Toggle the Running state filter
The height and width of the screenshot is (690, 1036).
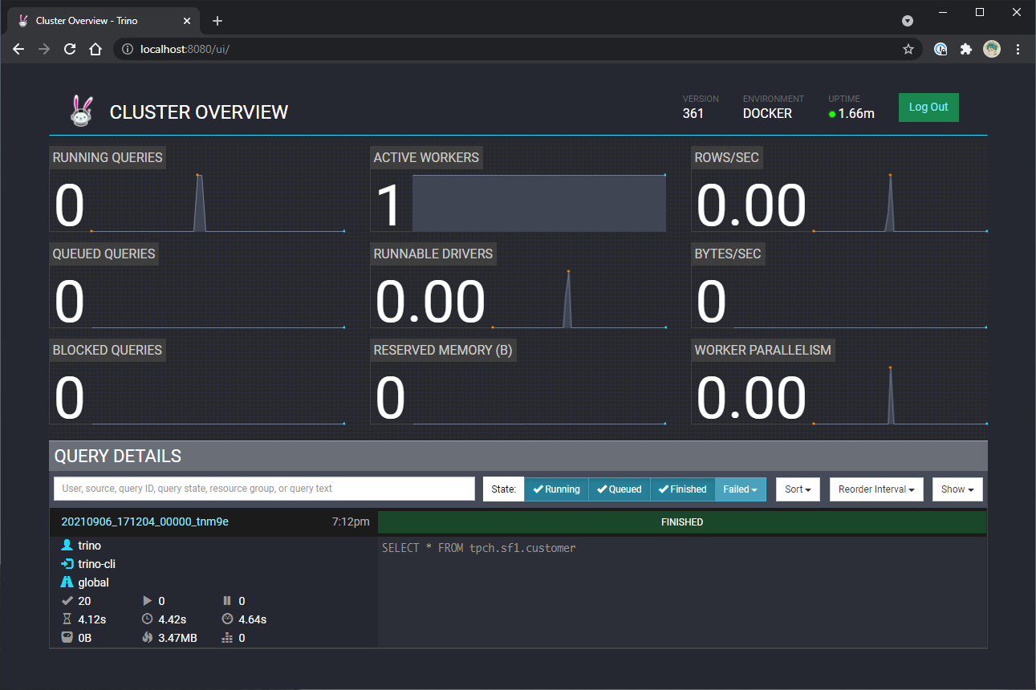[556, 489]
